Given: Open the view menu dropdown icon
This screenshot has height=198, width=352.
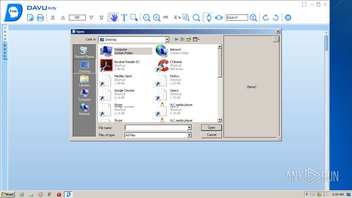Looking at the screenshot, I should click(196, 40).
